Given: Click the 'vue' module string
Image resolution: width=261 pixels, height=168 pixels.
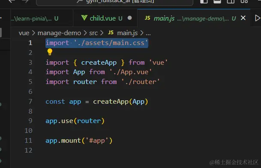Looking at the screenshot, I should (x=158, y=63).
